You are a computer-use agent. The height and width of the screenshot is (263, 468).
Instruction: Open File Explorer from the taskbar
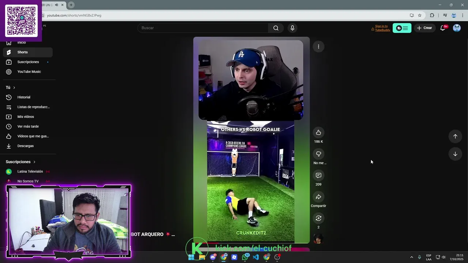(x=202, y=257)
